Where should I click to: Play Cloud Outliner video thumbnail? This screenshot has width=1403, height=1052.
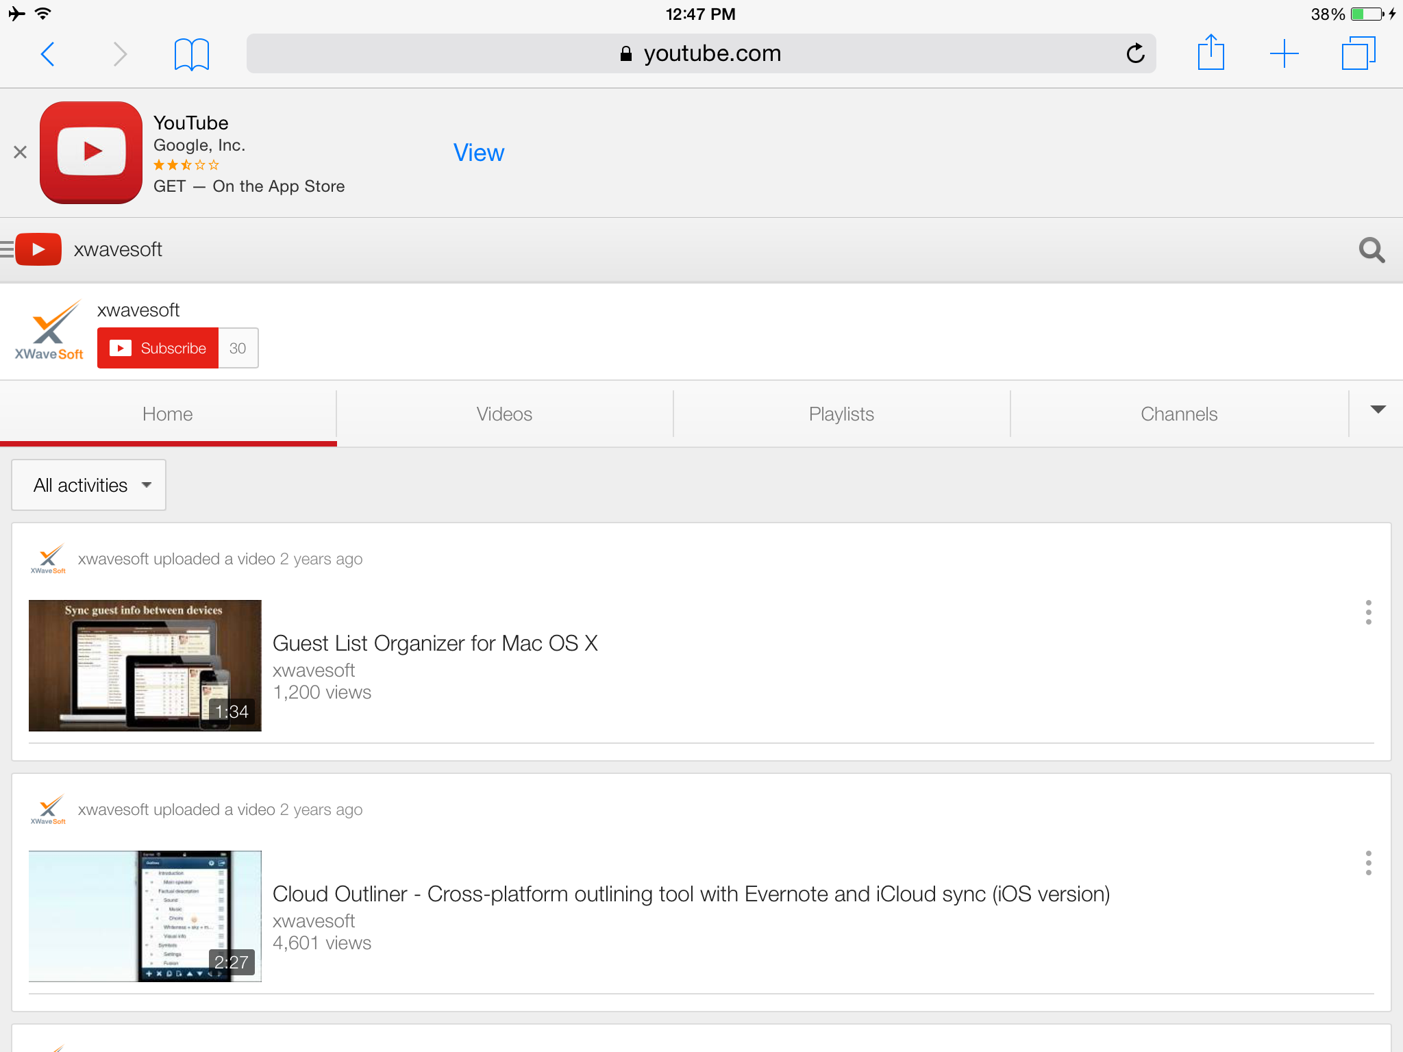point(145,916)
